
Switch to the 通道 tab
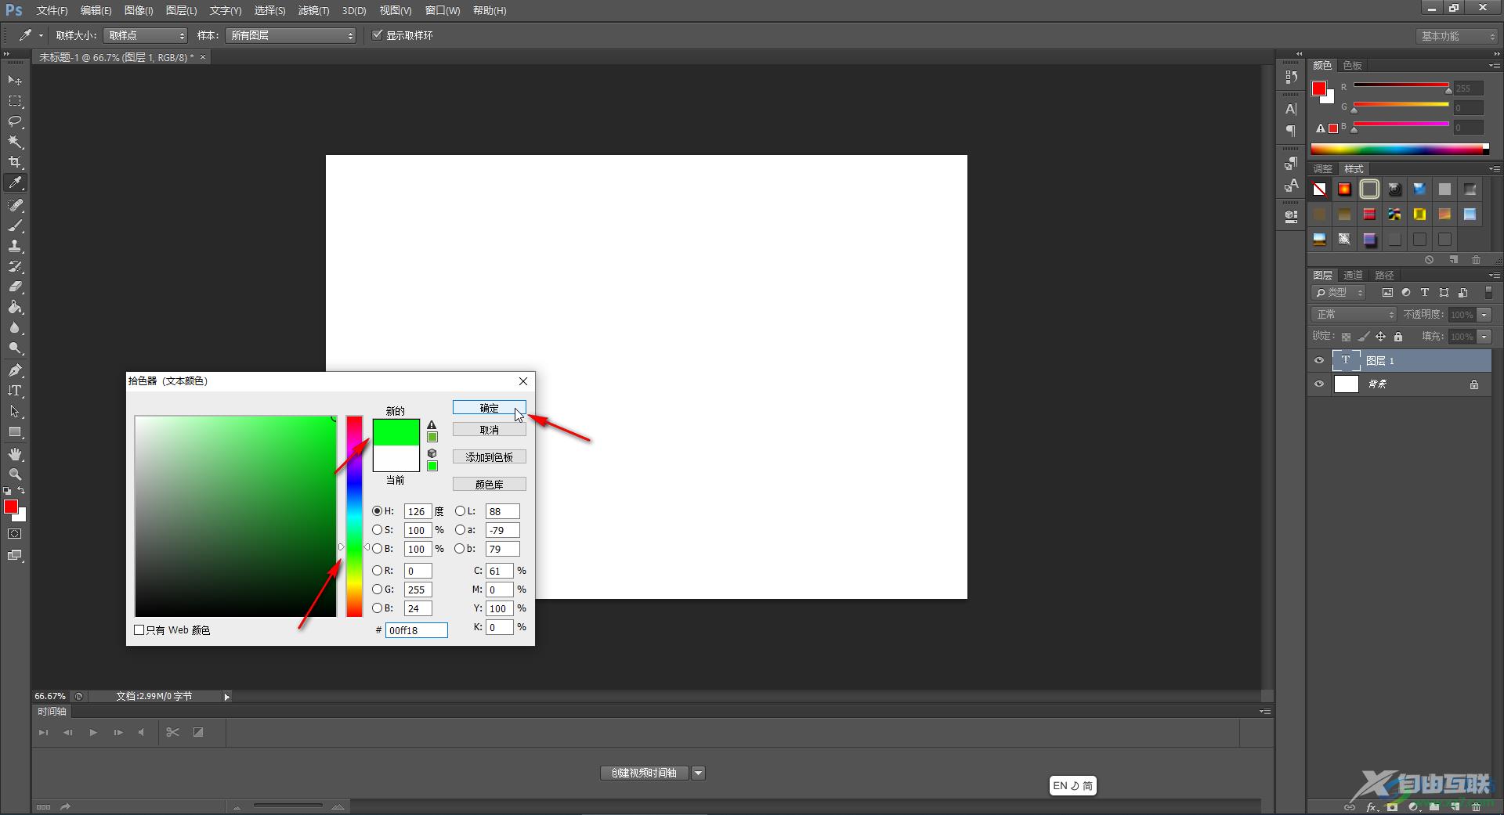[x=1354, y=275]
